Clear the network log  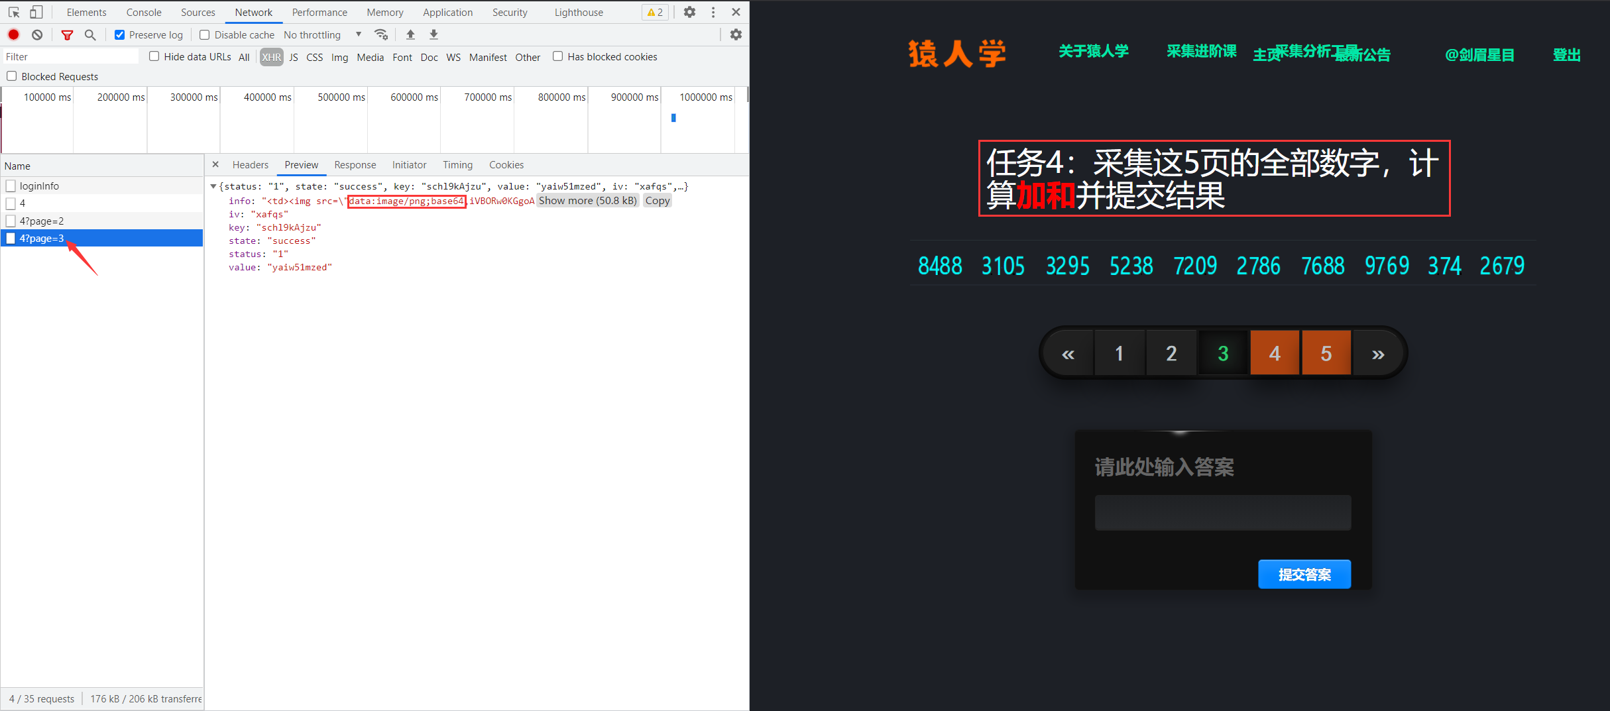pos(37,34)
